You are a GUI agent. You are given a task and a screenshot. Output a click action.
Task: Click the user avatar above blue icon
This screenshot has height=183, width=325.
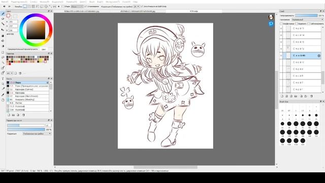[x=271, y=17]
